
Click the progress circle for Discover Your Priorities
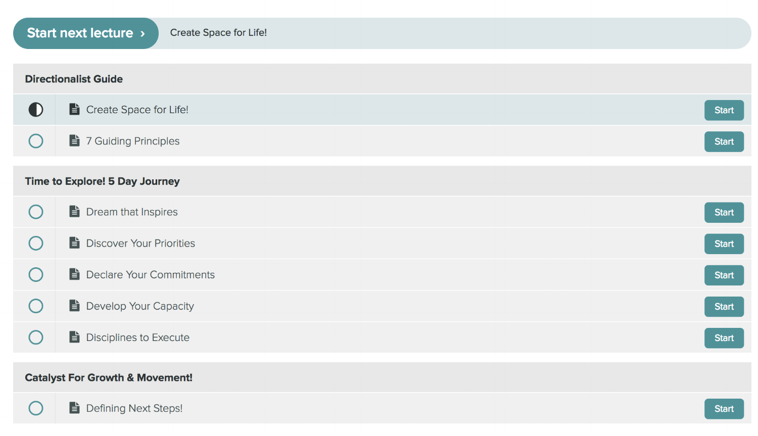36,243
